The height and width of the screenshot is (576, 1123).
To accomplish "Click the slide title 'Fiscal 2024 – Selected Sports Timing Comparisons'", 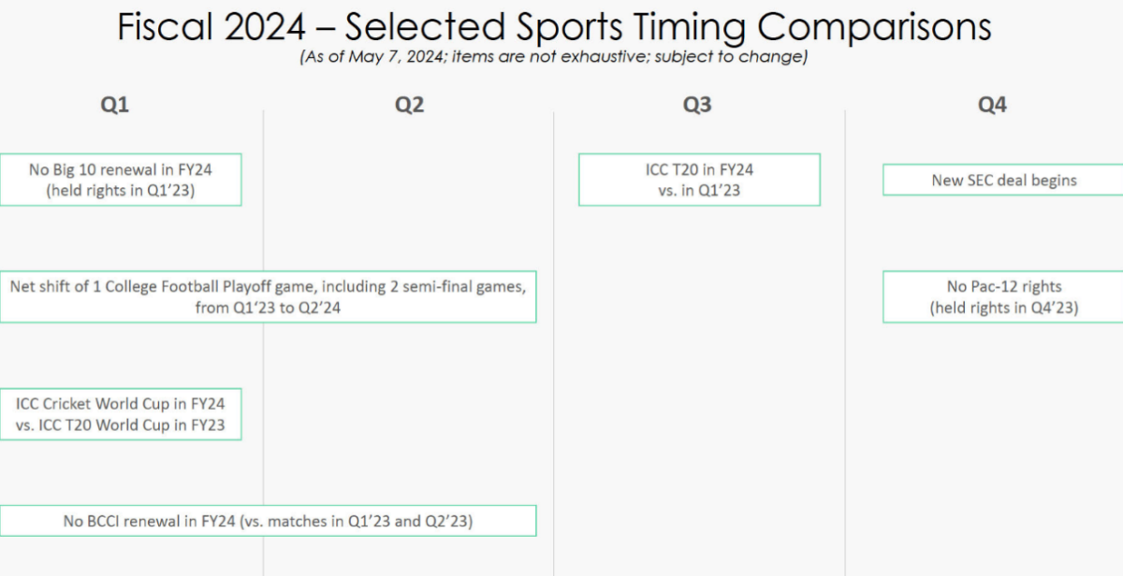I will point(554,26).
